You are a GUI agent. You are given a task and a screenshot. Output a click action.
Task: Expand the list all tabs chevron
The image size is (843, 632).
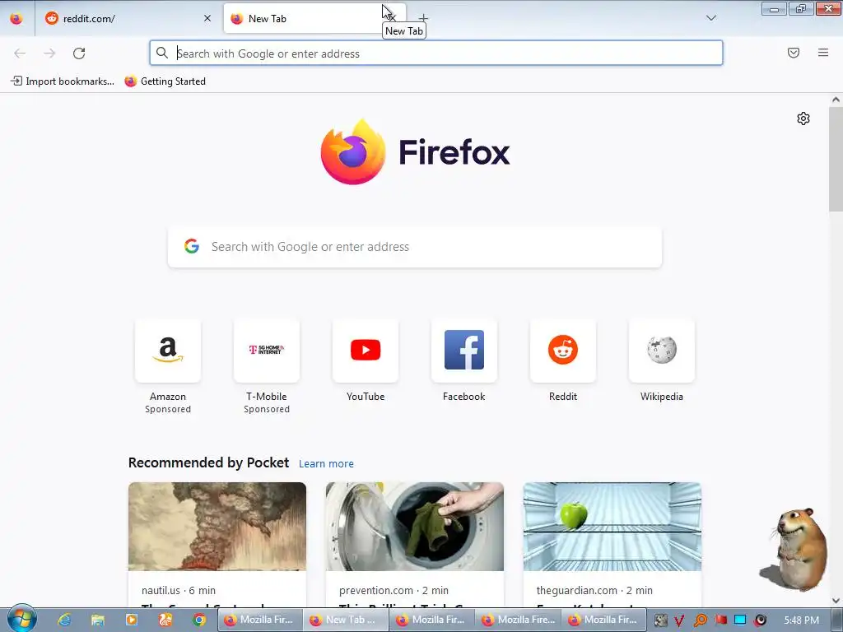[x=710, y=18]
